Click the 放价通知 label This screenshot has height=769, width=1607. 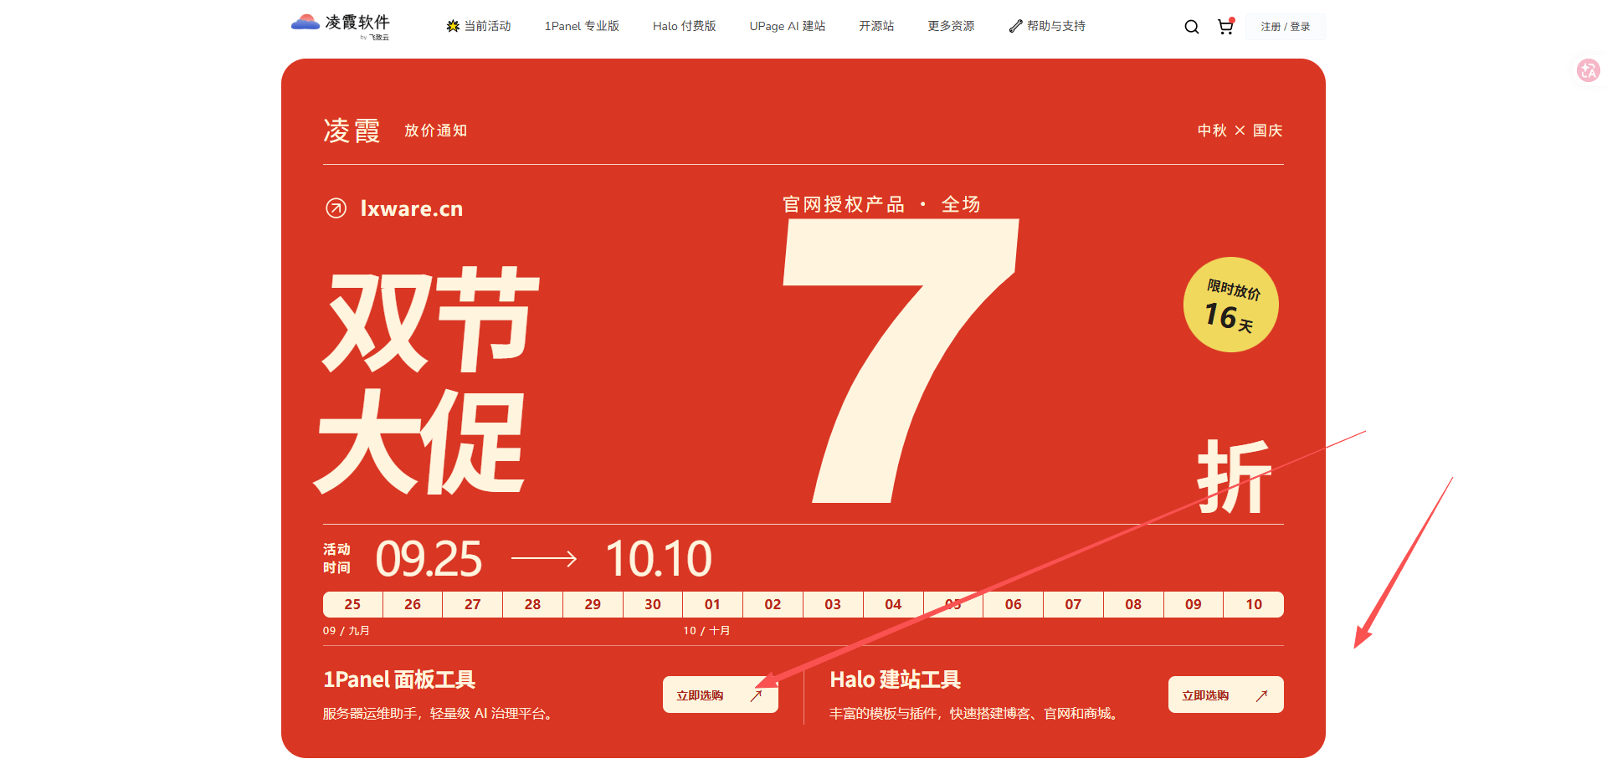tap(436, 131)
